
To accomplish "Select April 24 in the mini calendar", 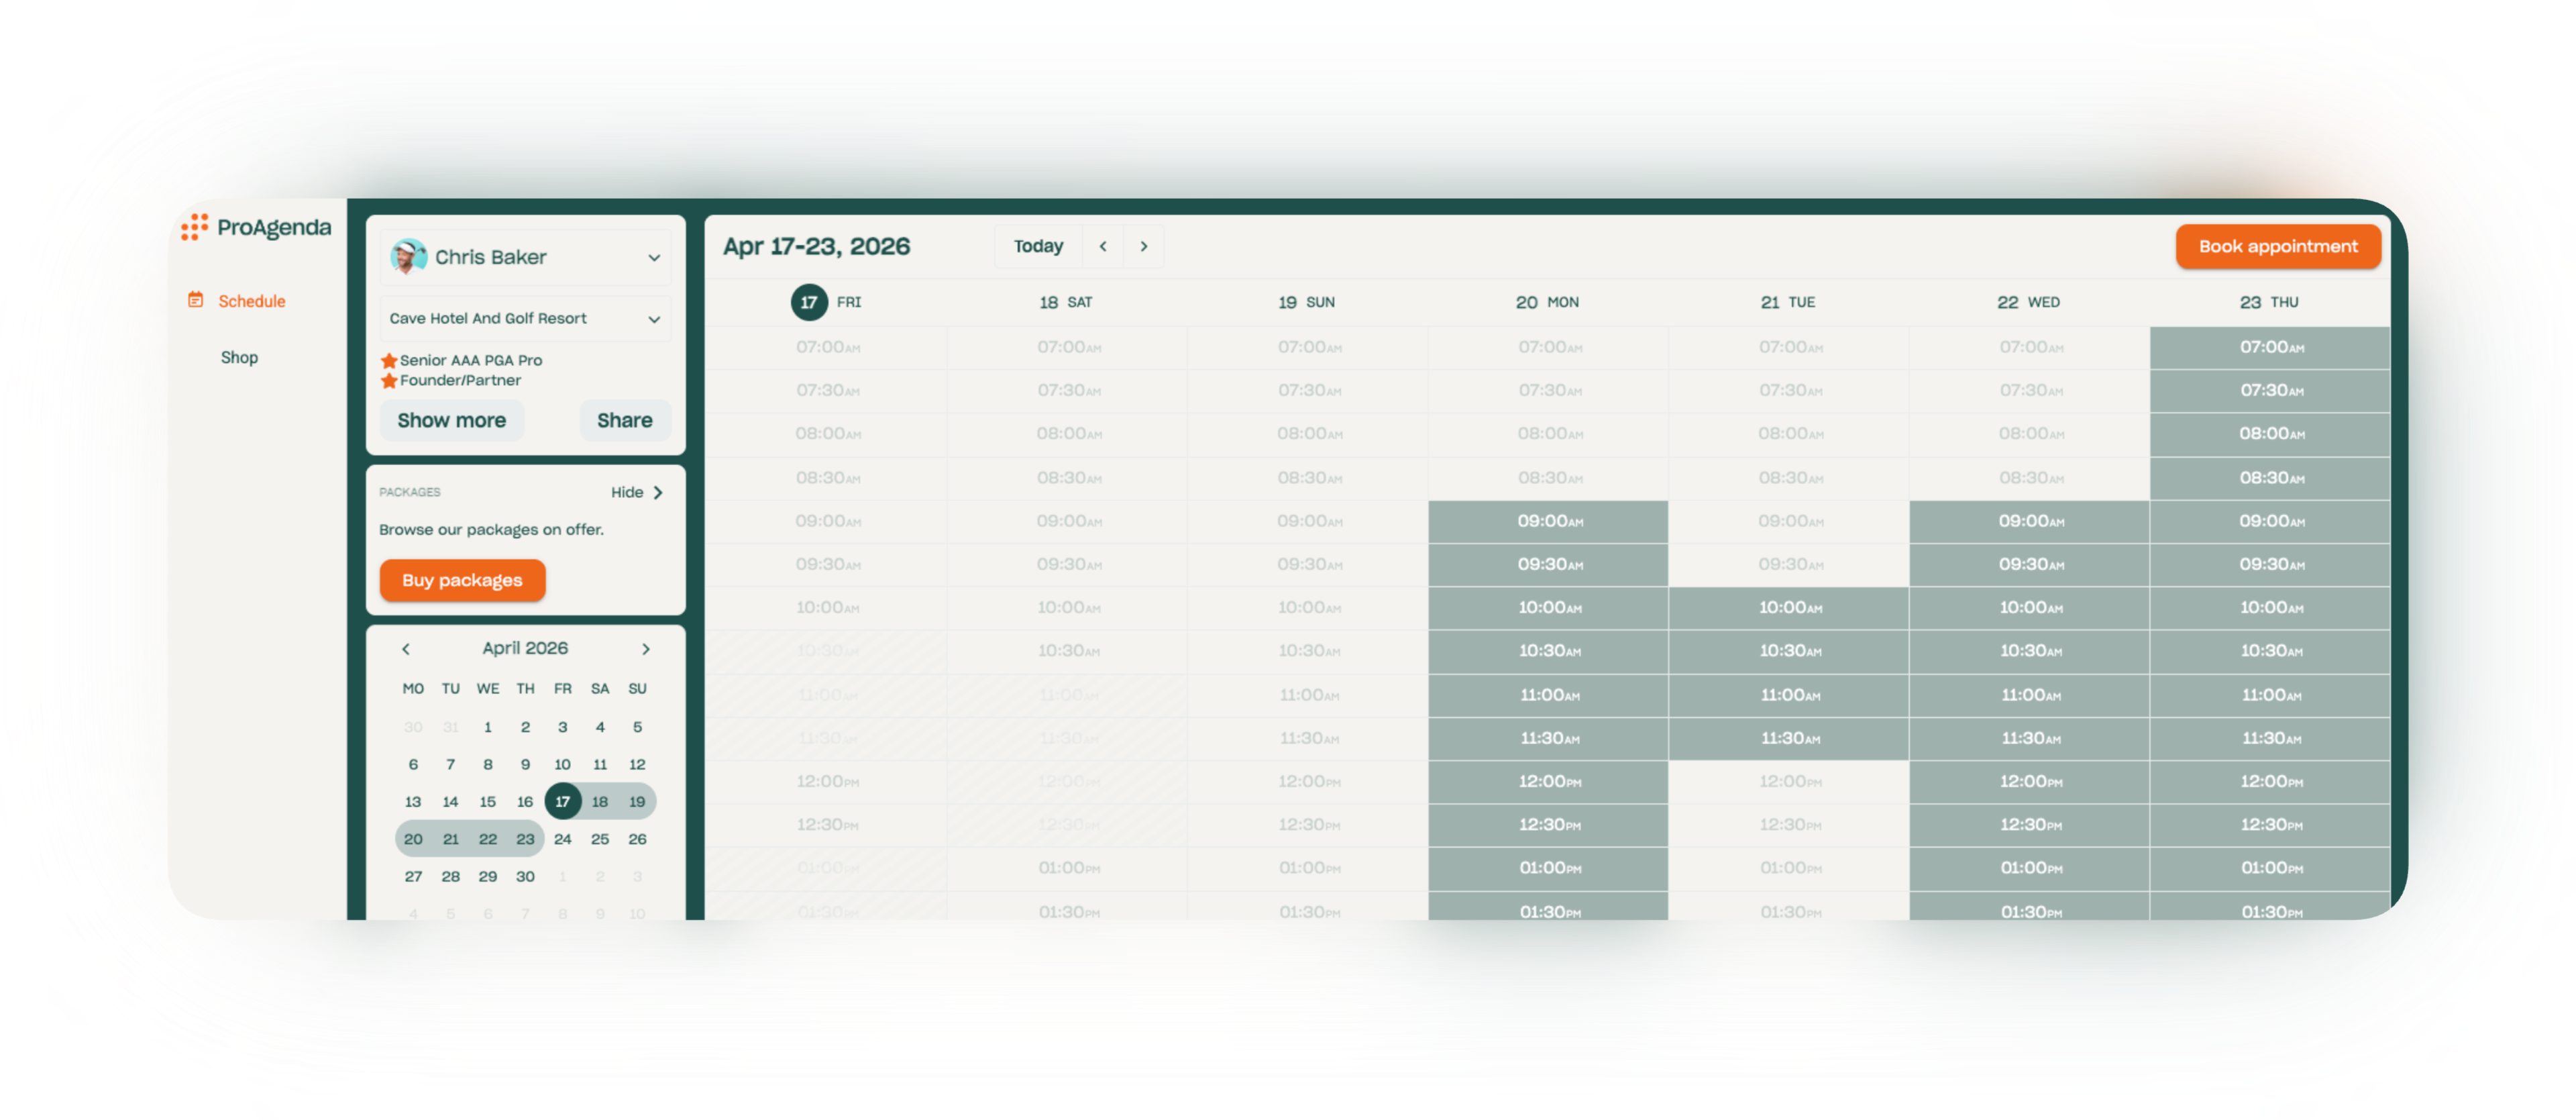I will click(563, 839).
